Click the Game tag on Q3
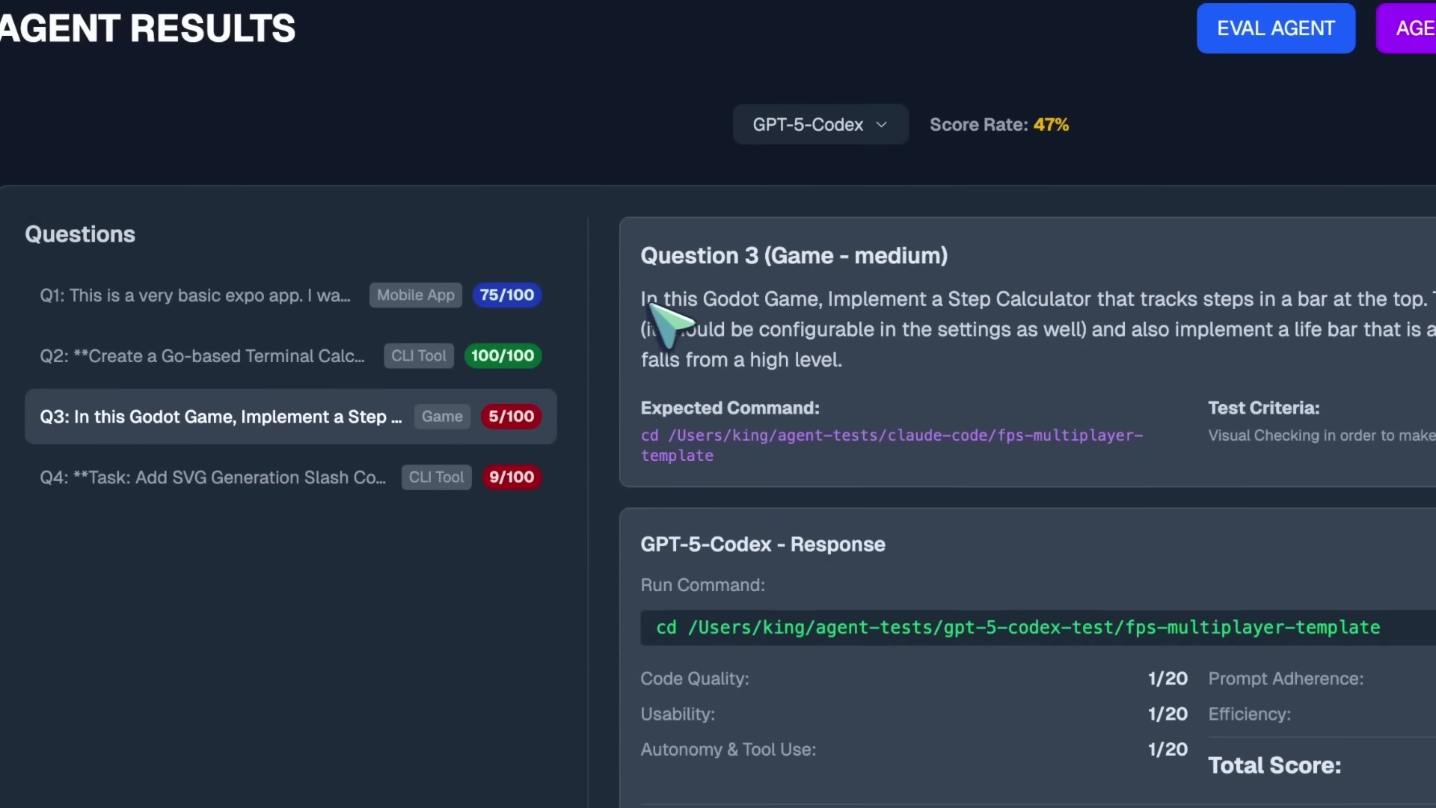The image size is (1436, 808). (442, 417)
